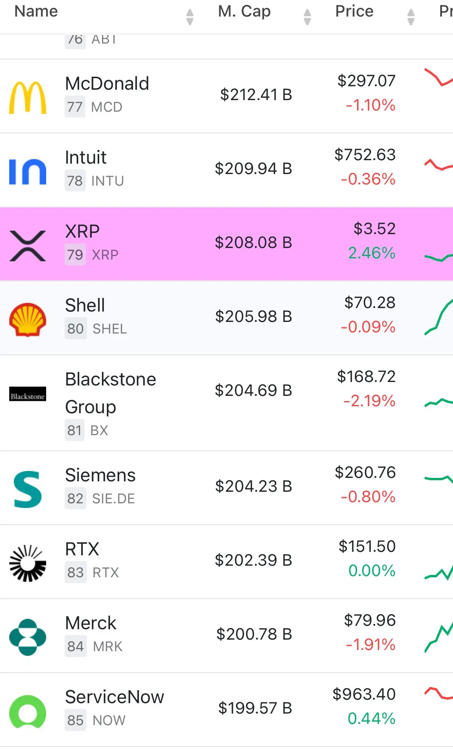Screen dimensions: 453x749
Task: Select the Siemens teal S logo
Action: click(x=28, y=489)
